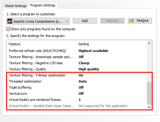Open the Vertical sync setting row
Viewport: 160px width, 122px height.
(77, 94)
